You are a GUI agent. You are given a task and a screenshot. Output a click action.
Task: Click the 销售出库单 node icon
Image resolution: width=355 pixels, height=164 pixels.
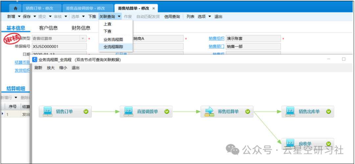point(290,112)
